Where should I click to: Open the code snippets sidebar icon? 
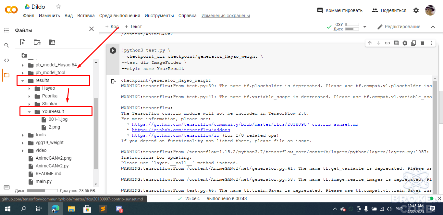pyautogui.click(x=6, y=60)
